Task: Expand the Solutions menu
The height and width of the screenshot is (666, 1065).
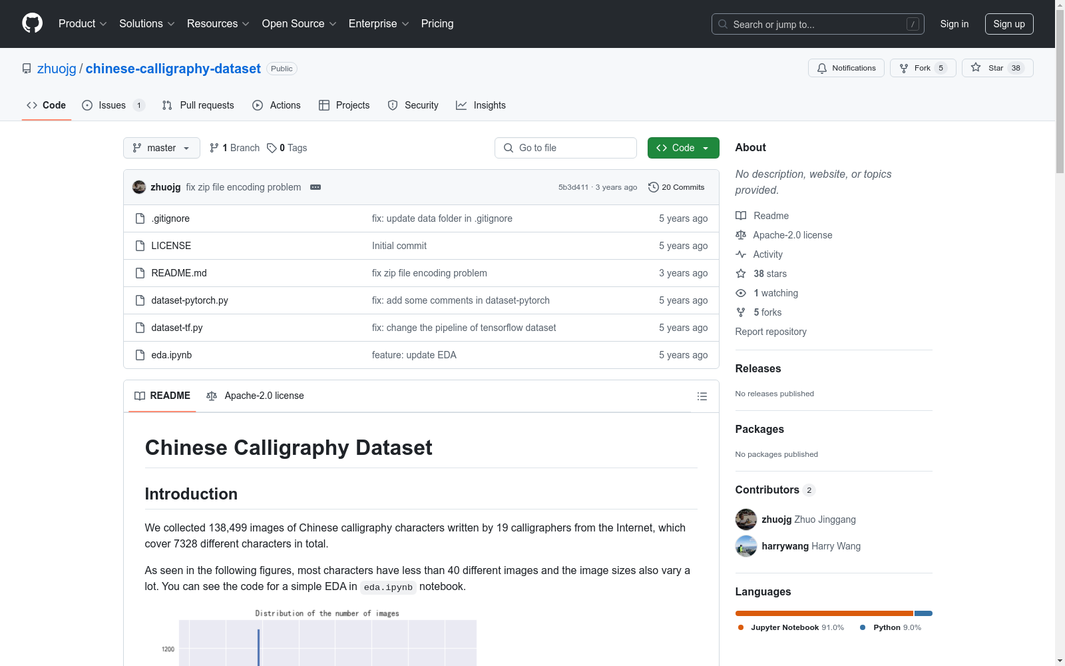Action: pyautogui.click(x=147, y=23)
